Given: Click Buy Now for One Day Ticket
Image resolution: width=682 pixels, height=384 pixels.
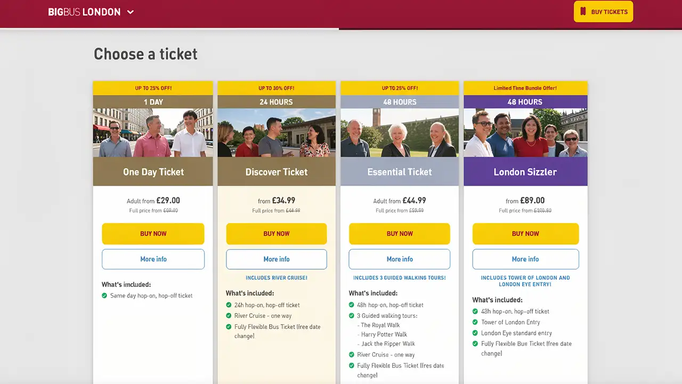Looking at the screenshot, I should pyautogui.click(x=153, y=234).
